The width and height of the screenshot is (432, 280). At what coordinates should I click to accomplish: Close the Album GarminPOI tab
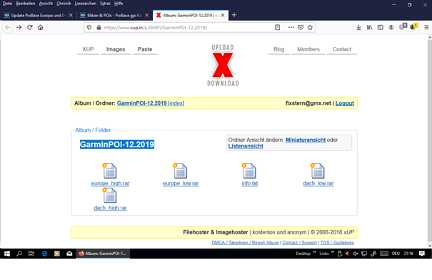tap(223, 15)
